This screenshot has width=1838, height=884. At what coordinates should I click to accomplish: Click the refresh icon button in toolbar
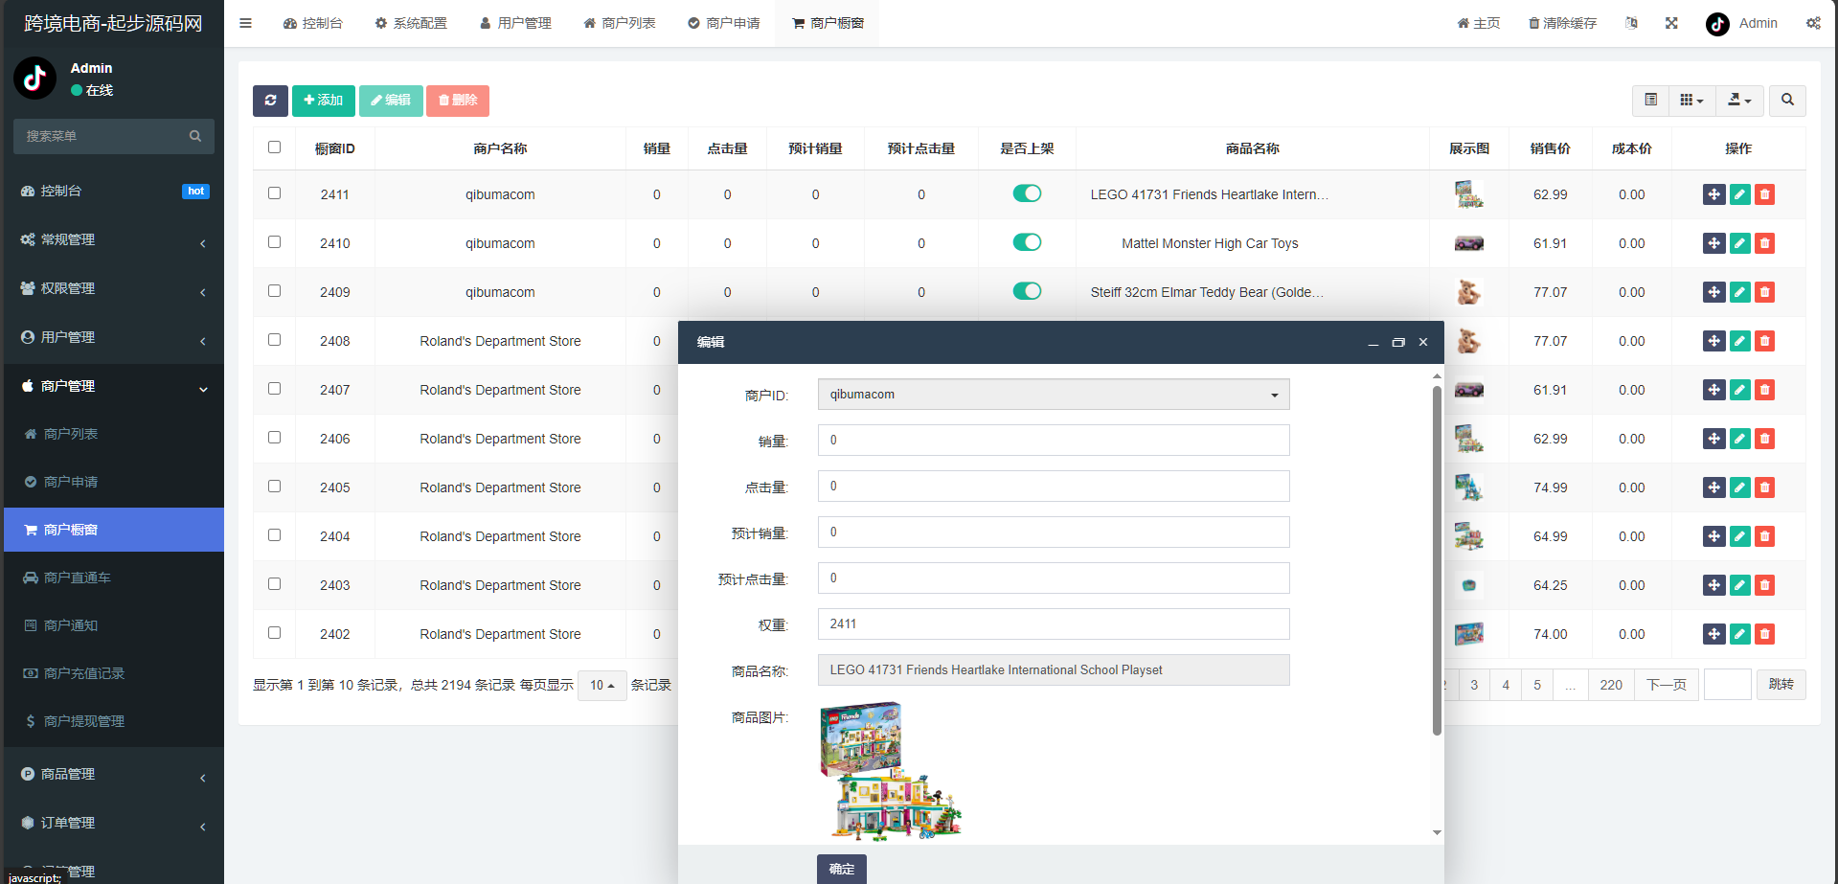[270, 101]
